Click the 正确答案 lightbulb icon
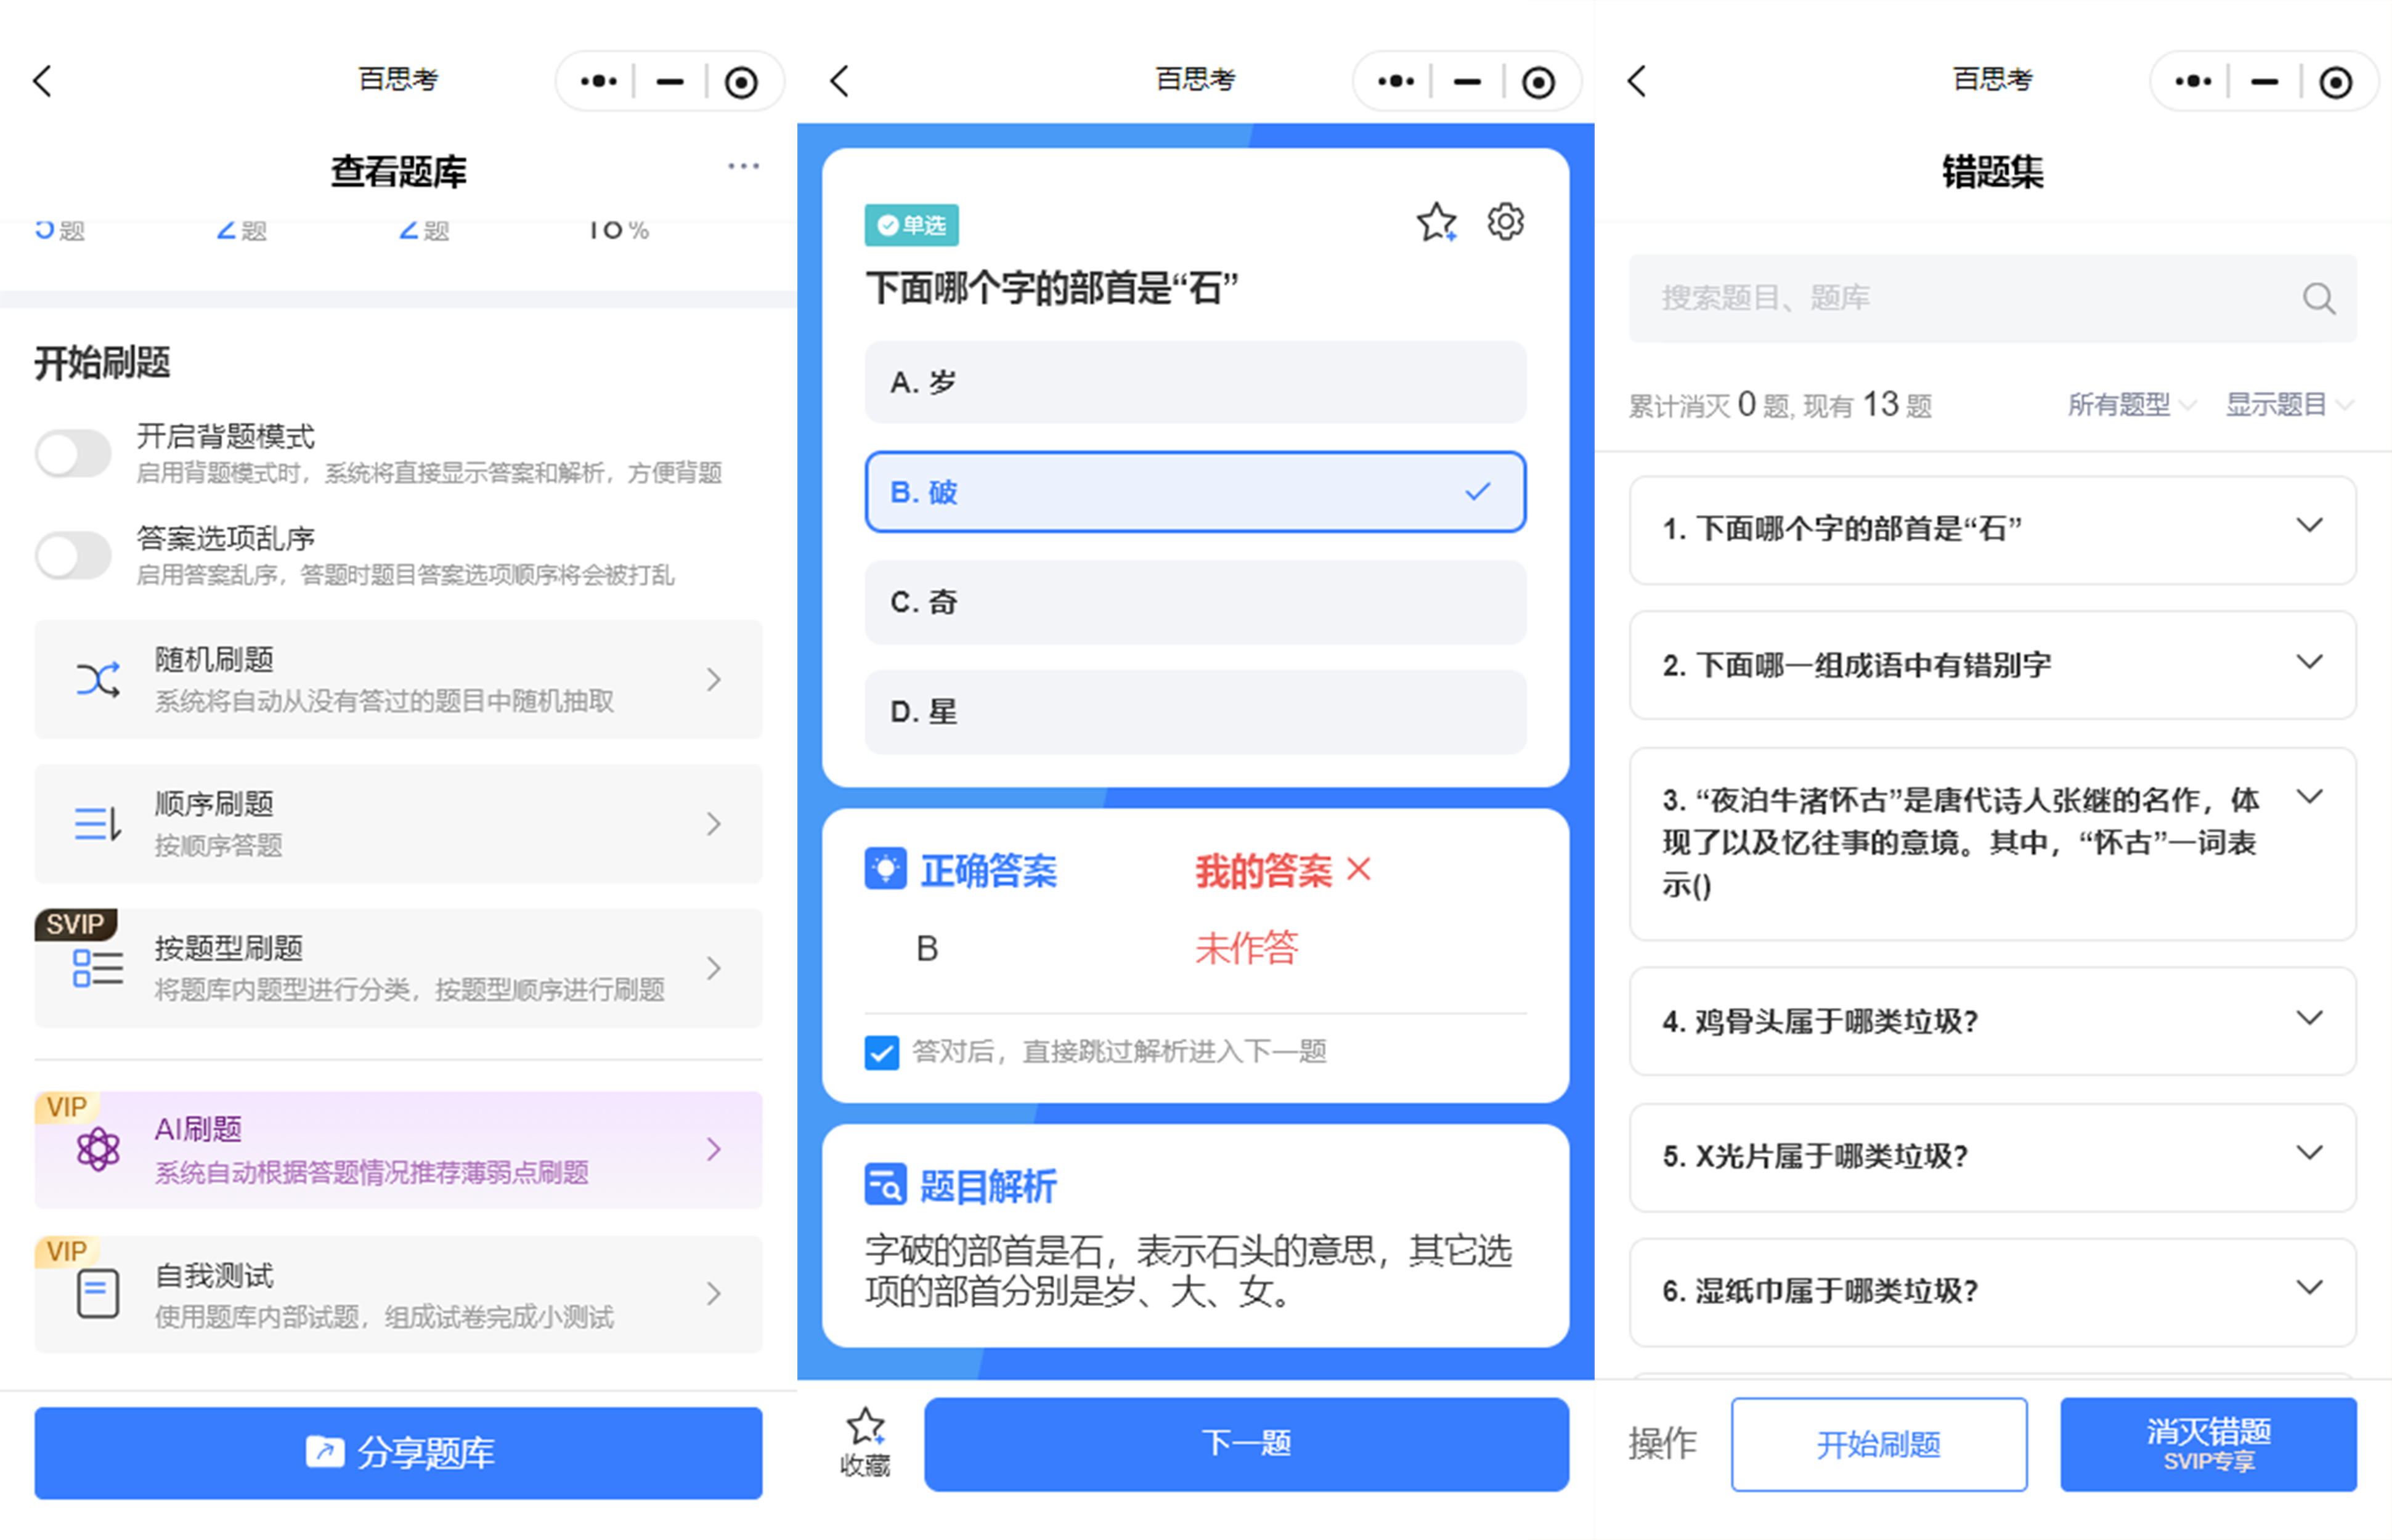The height and width of the screenshot is (1540, 2392). point(885,869)
